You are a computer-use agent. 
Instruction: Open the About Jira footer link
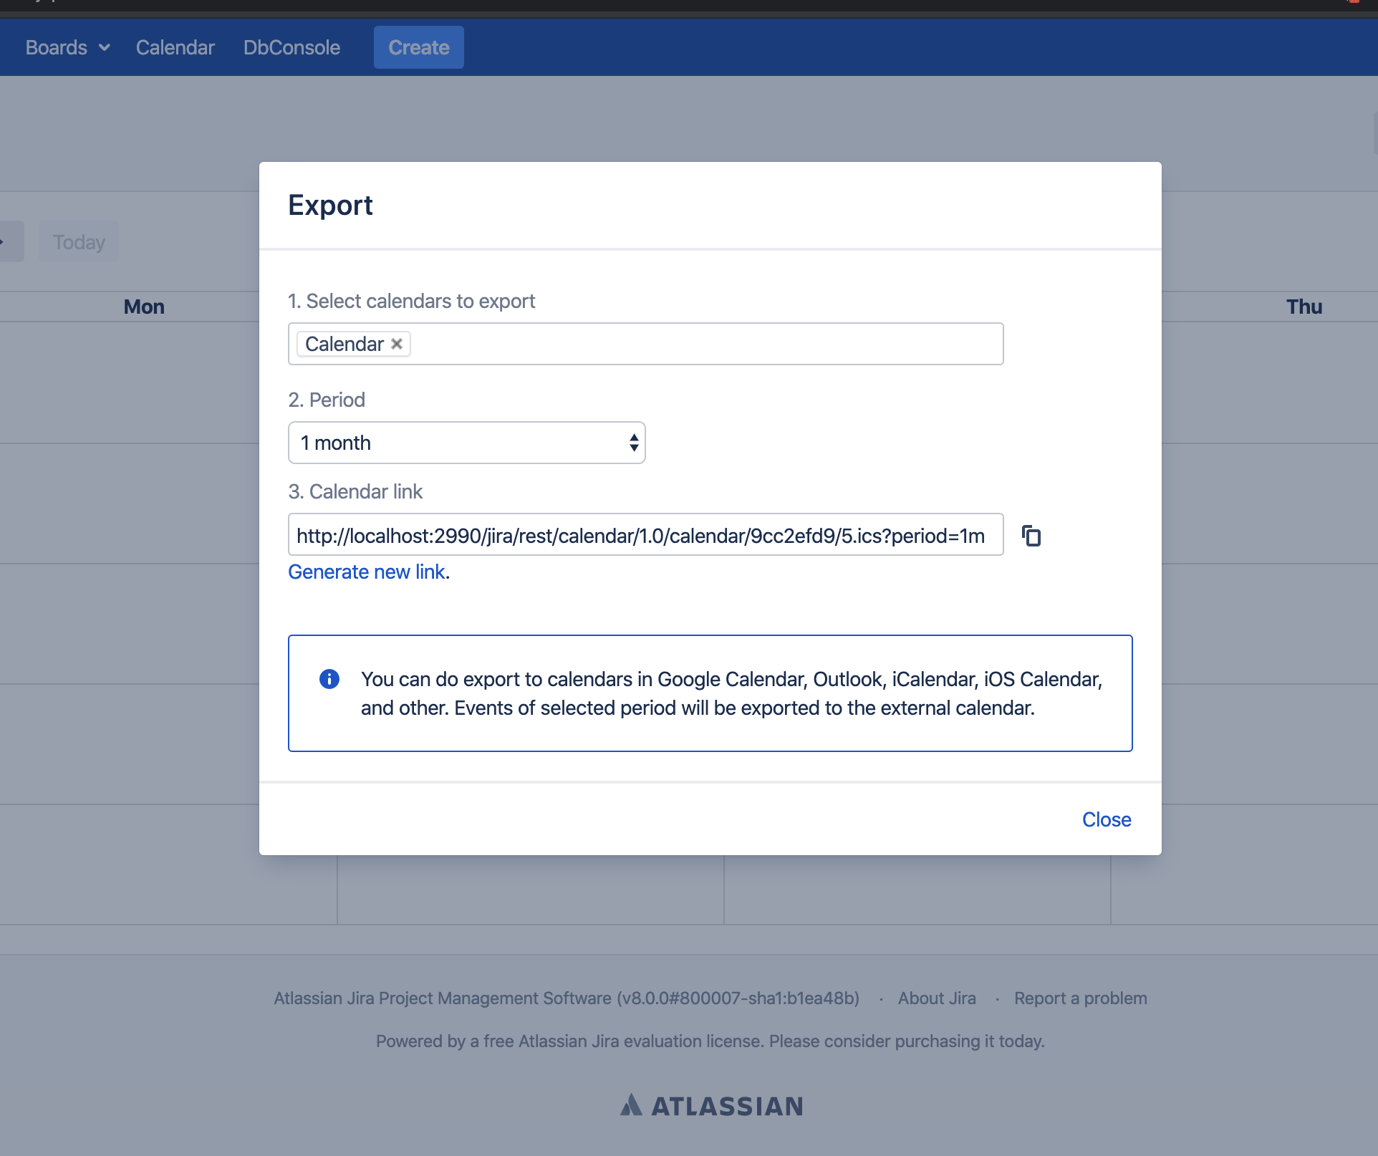pyautogui.click(x=937, y=998)
